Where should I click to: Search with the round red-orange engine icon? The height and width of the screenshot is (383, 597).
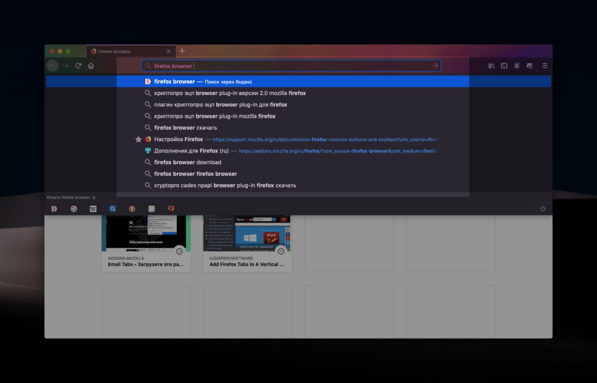click(132, 208)
